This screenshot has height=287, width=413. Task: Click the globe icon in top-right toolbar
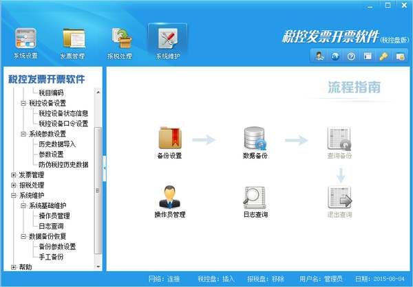click(x=336, y=56)
